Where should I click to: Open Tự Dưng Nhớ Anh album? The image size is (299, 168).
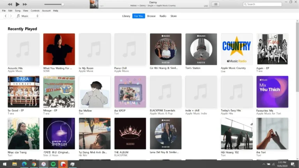pyautogui.click(x=95, y=133)
